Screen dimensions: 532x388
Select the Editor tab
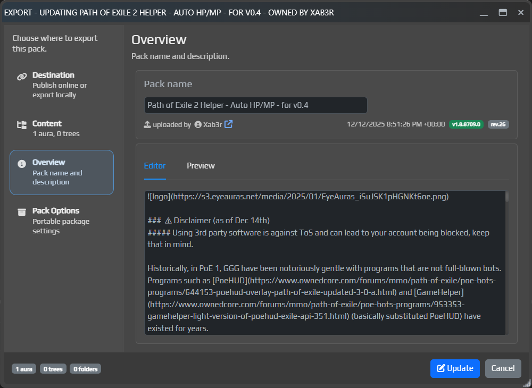[155, 166]
